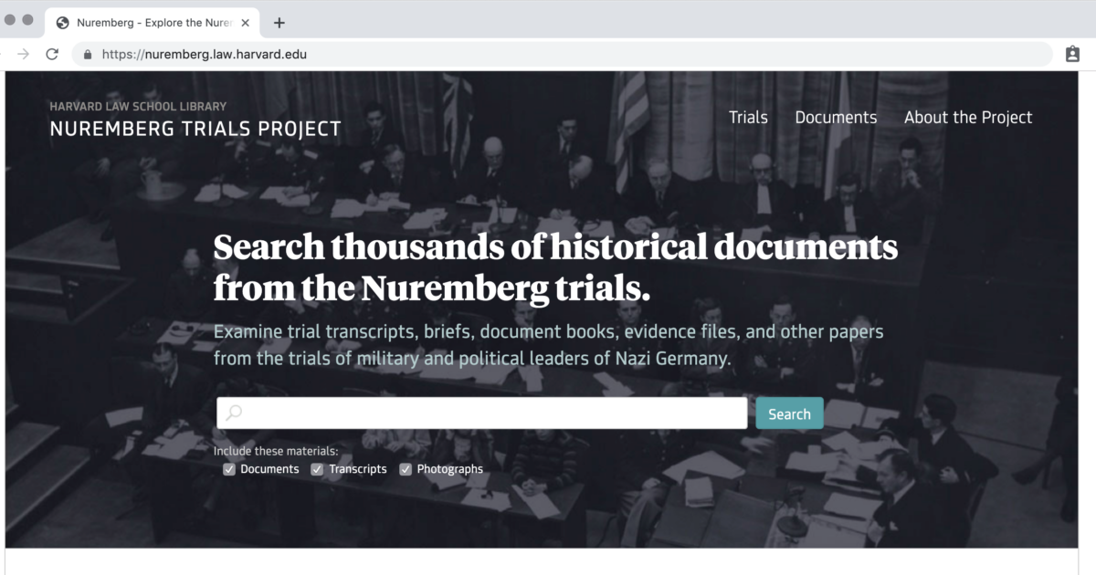This screenshot has height=575, width=1096.
Task: Open the About the Project page
Action: [968, 117]
